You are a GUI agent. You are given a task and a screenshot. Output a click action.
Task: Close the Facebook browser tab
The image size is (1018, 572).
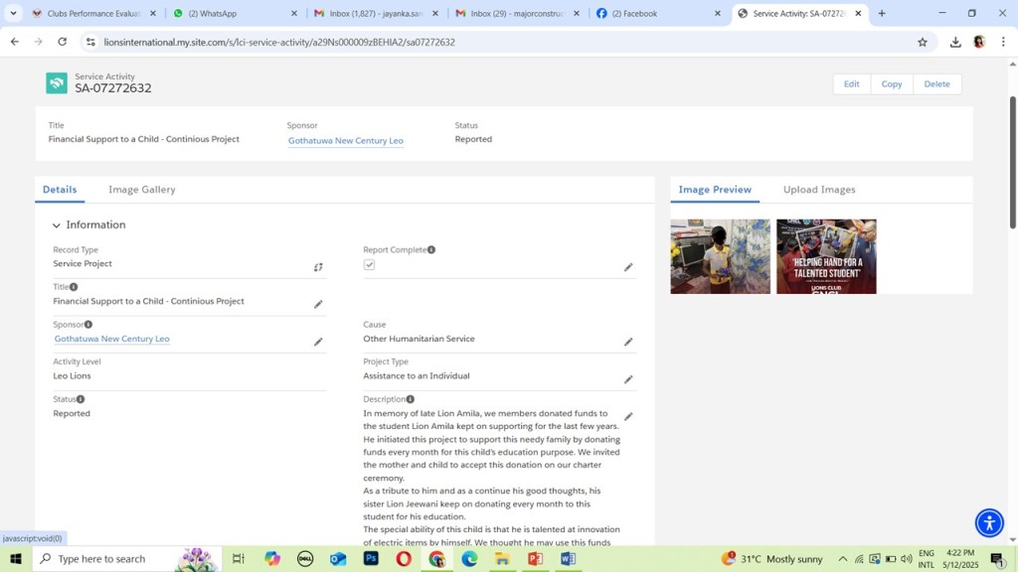pyautogui.click(x=718, y=13)
